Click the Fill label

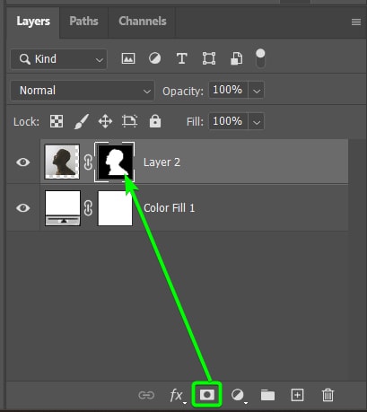(x=195, y=121)
